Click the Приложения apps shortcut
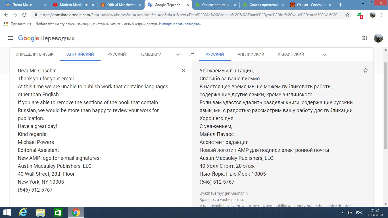 point(18,24)
